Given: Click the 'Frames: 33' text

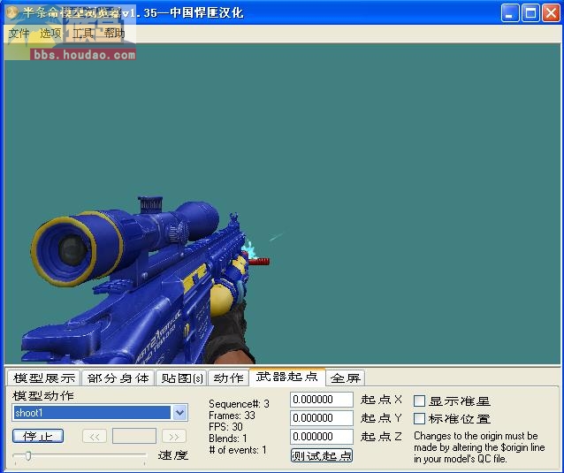Looking at the screenshot, I should [x=232, y=416].
